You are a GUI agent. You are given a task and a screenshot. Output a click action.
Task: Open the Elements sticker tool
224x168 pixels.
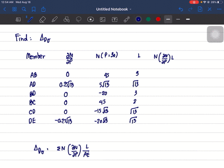(91, 20)
